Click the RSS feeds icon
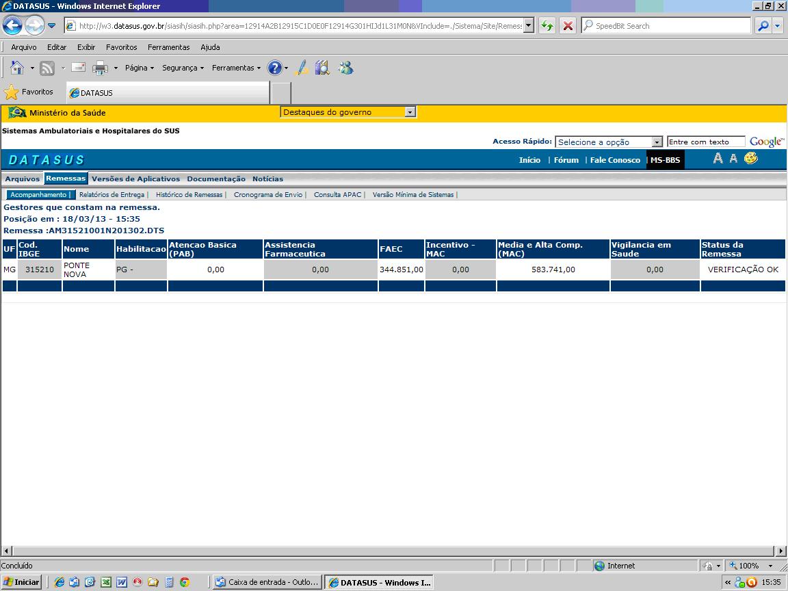 click(47, 68)
